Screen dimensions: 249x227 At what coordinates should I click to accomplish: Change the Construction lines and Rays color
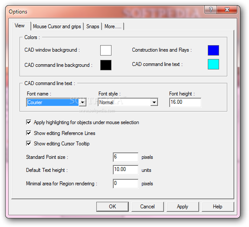pos(213,50)
